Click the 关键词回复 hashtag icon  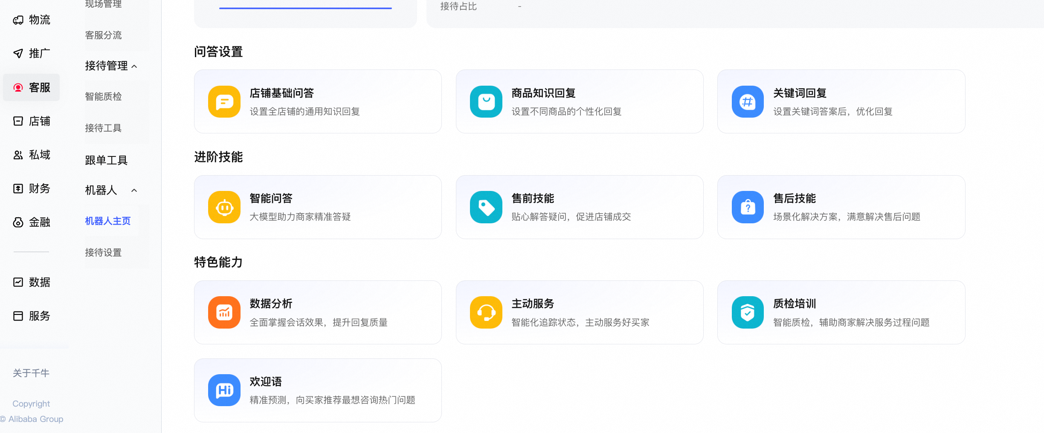(x=747, y=101)
